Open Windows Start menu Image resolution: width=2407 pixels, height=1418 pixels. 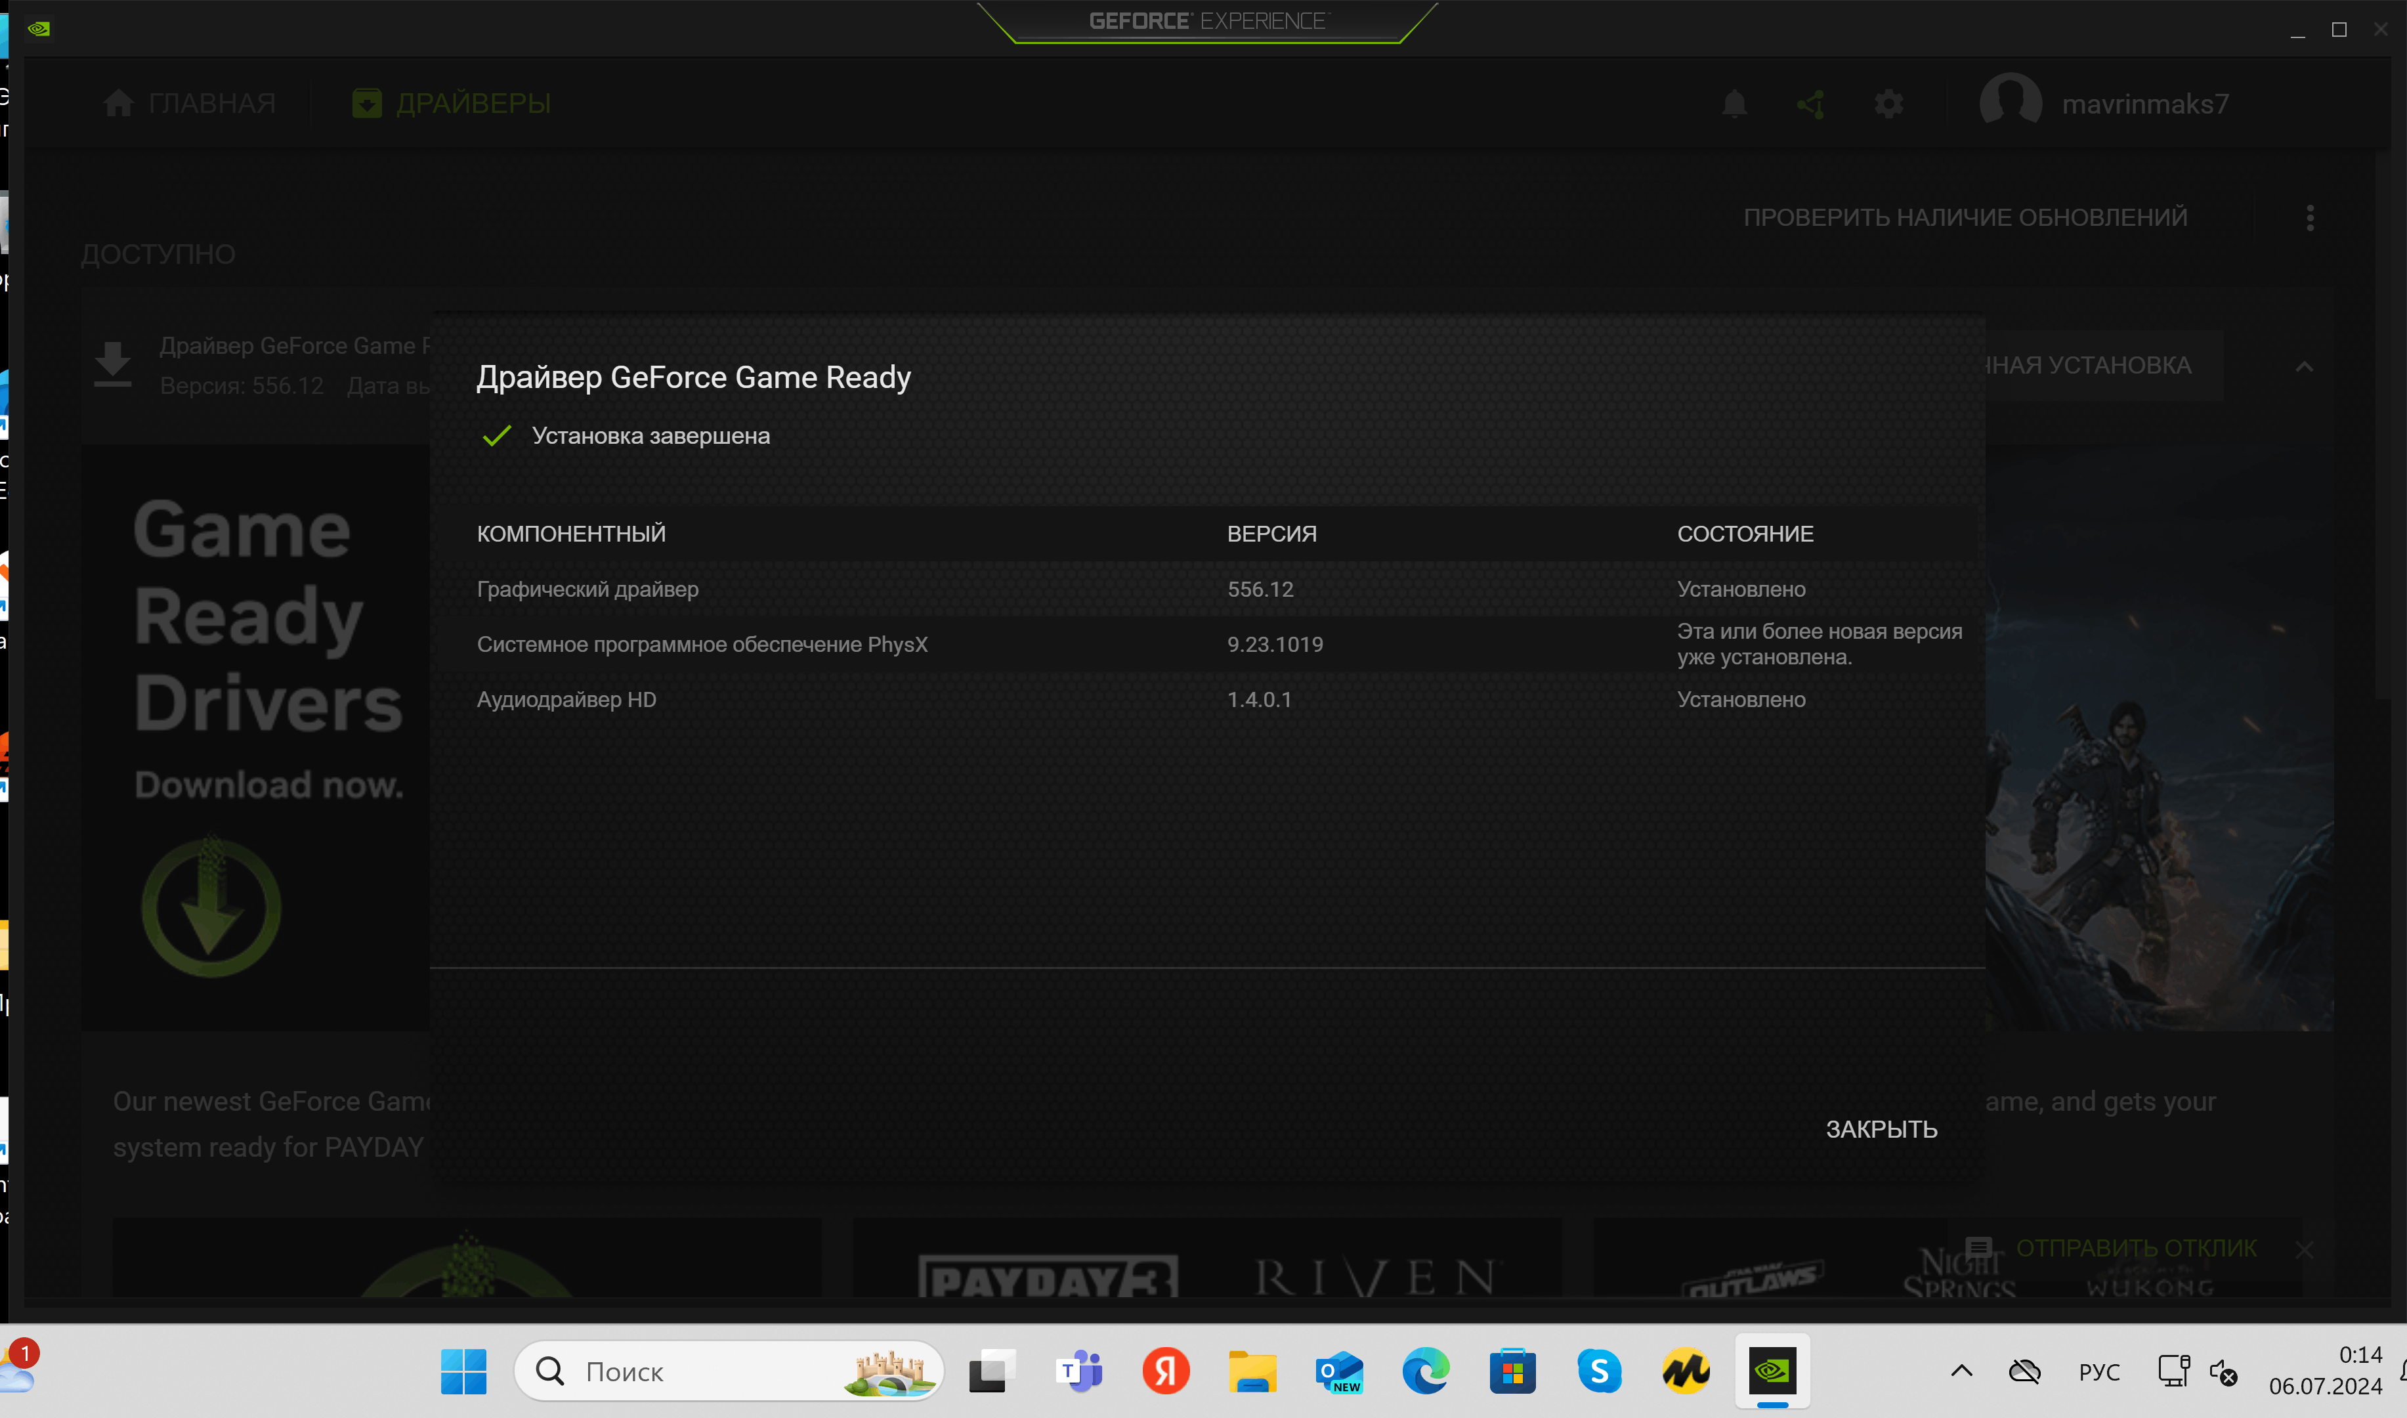463,1372
